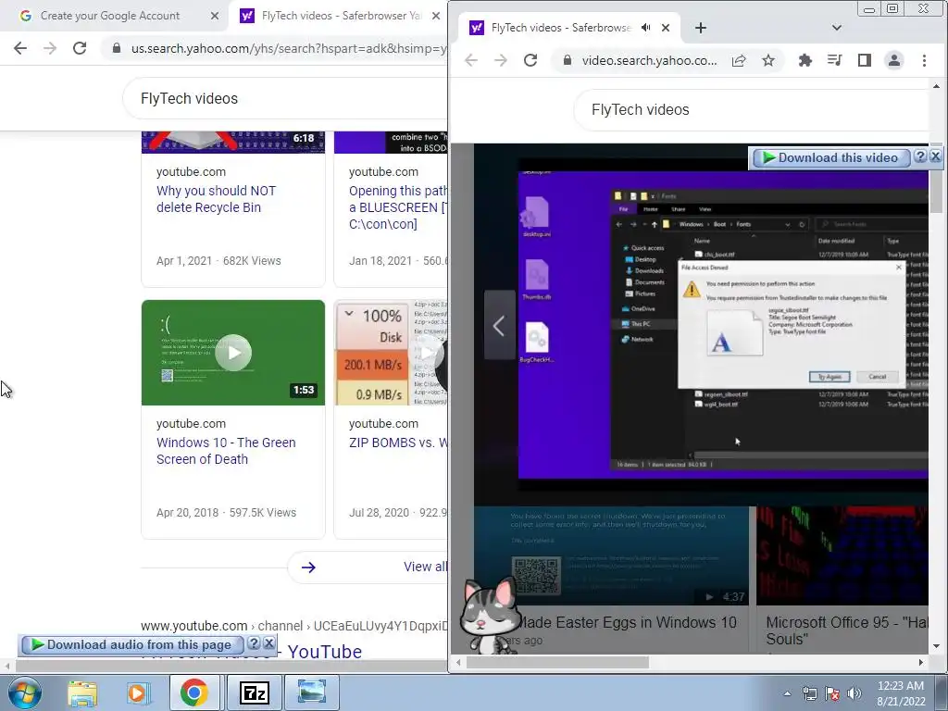Open Why you should NOT delete Recycle Bin

[216, 199]
